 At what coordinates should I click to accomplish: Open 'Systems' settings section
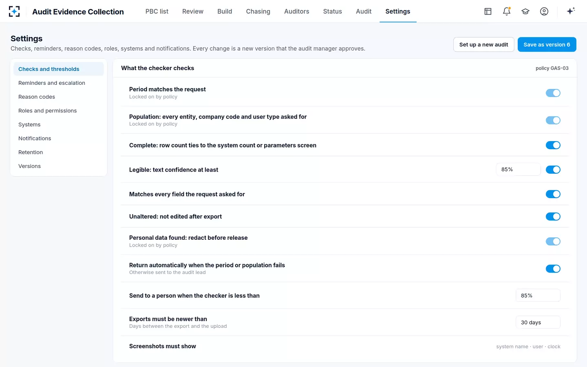pyautogui.click(x=59, y=124)
